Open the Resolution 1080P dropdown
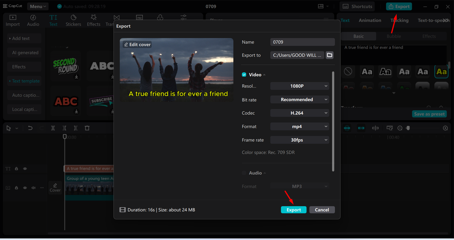This screenshot has width=454, height=240. 300,86
